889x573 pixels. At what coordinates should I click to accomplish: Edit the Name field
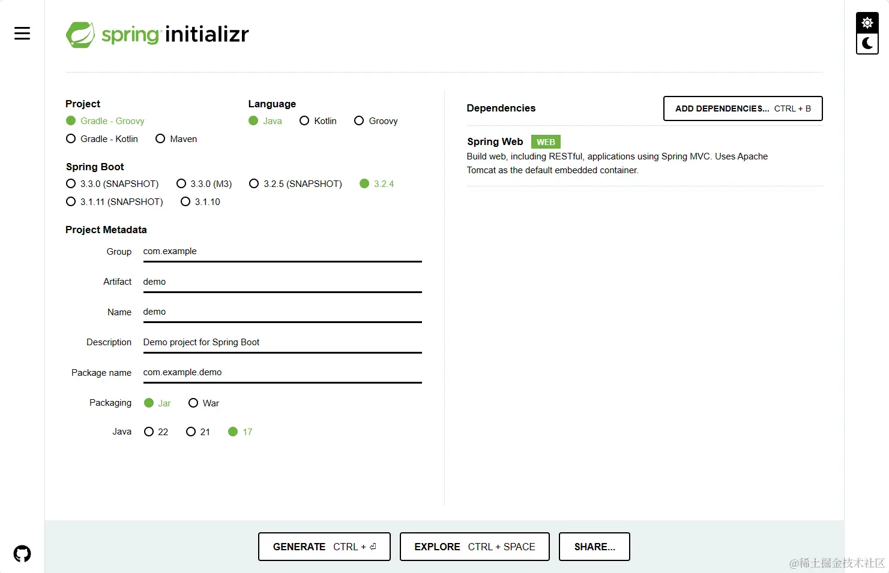click(x=282, y=312)
